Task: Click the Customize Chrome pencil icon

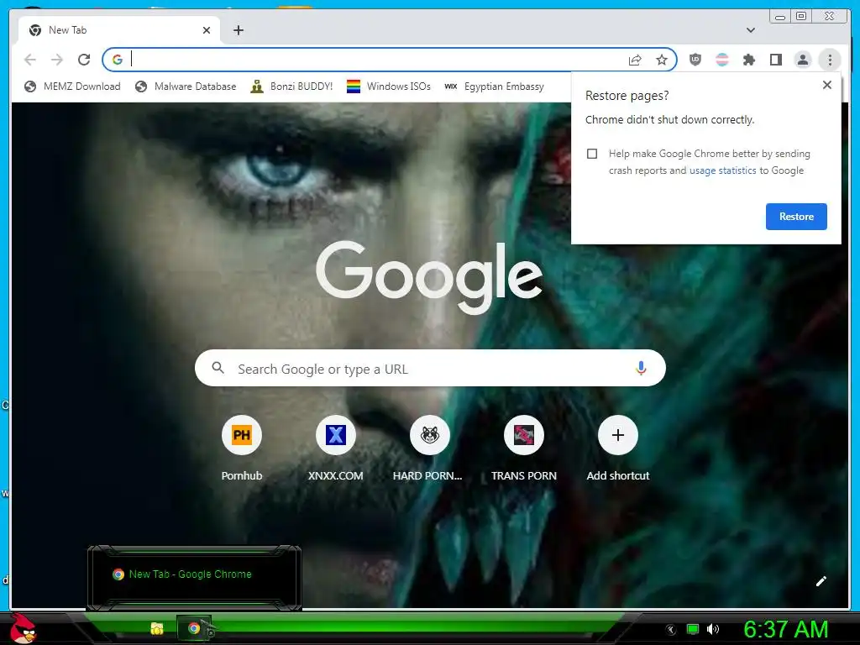Action: (x=821, y=581)
